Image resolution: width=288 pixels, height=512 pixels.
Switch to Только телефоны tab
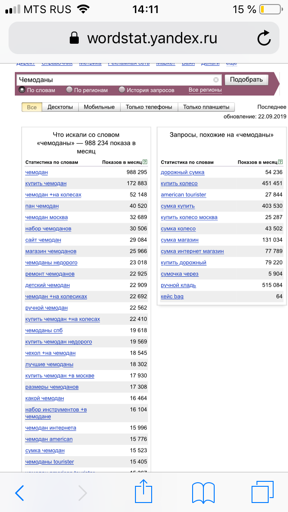click(149, 107)
